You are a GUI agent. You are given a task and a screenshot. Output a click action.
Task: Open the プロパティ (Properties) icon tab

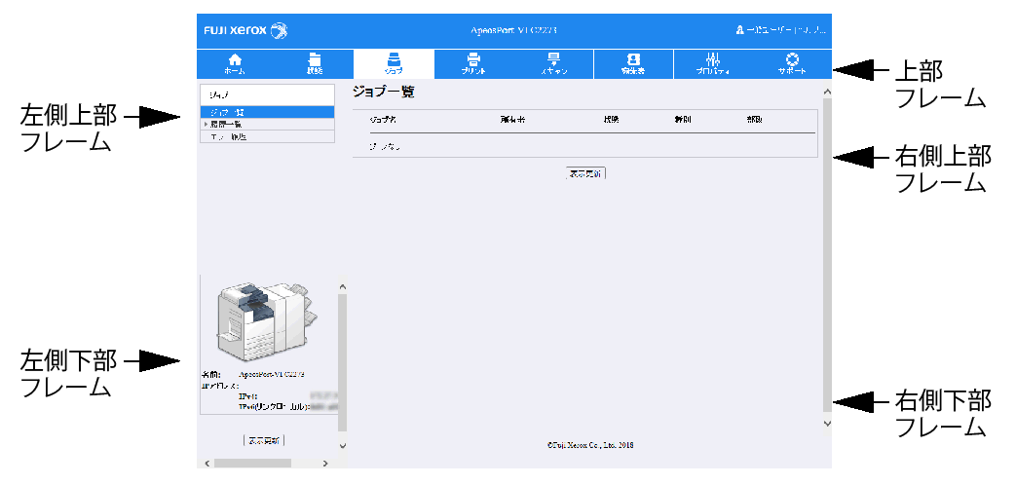[712, 63]
